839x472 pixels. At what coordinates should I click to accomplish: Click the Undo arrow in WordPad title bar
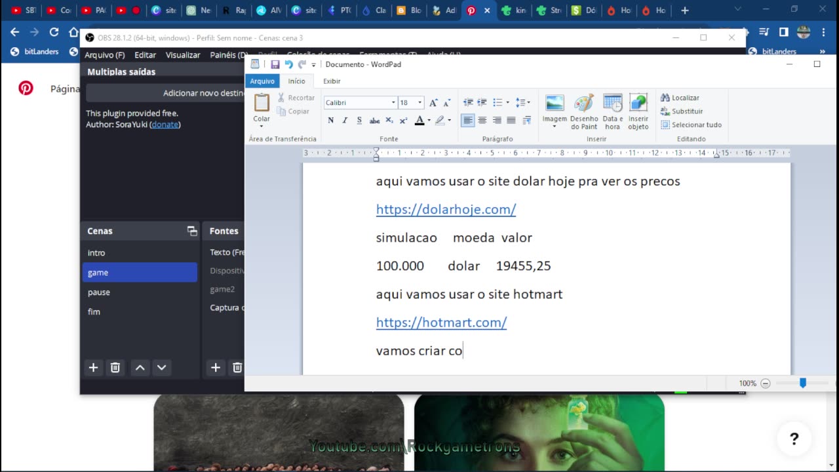(289, 64)
